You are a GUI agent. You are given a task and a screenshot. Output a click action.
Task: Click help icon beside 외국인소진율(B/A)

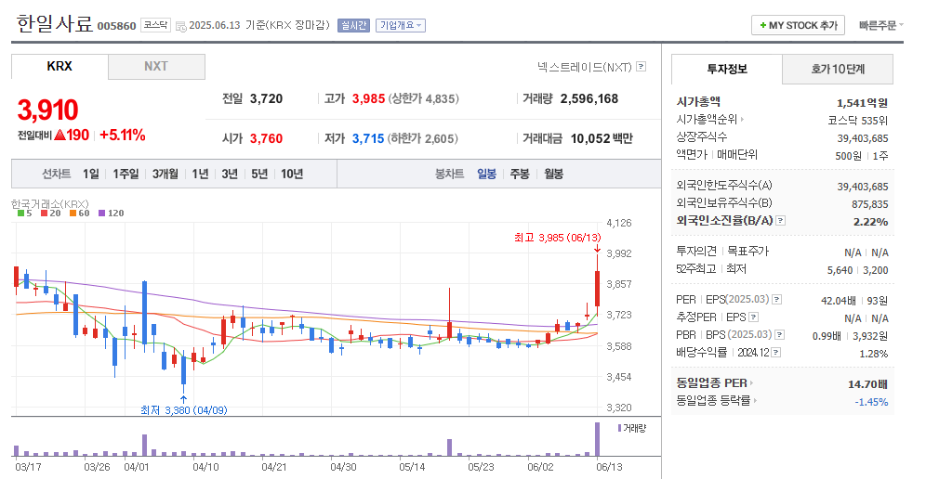coord(781,221)
